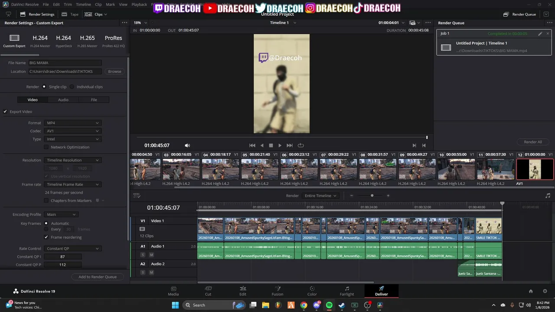Click the volume speaker icon in the viewer
The image size is (555, 312).
[187, 146]
